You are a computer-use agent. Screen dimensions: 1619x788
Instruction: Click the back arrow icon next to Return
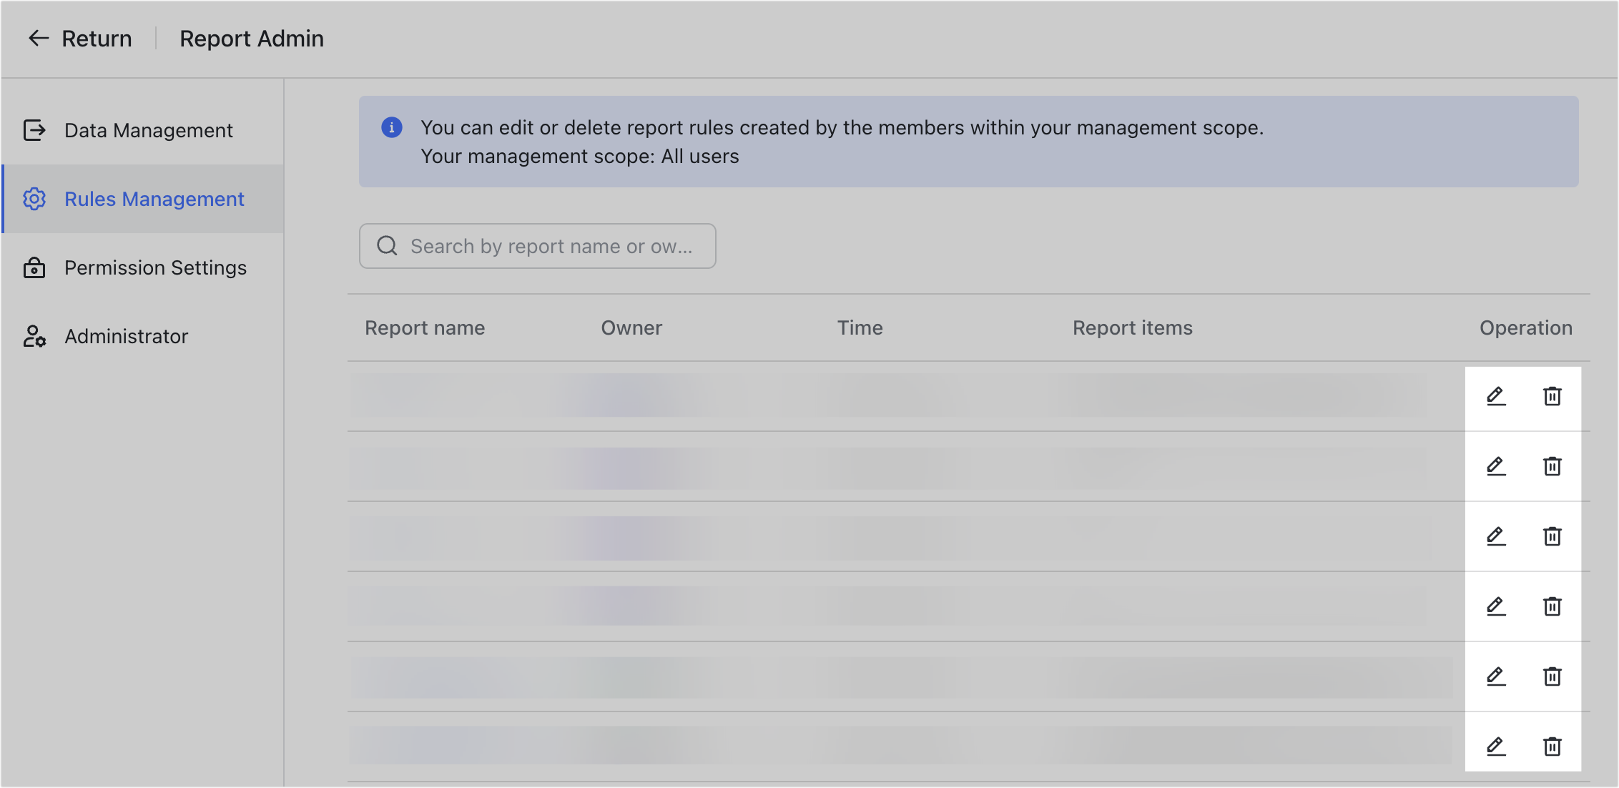[x=37, y=38]
